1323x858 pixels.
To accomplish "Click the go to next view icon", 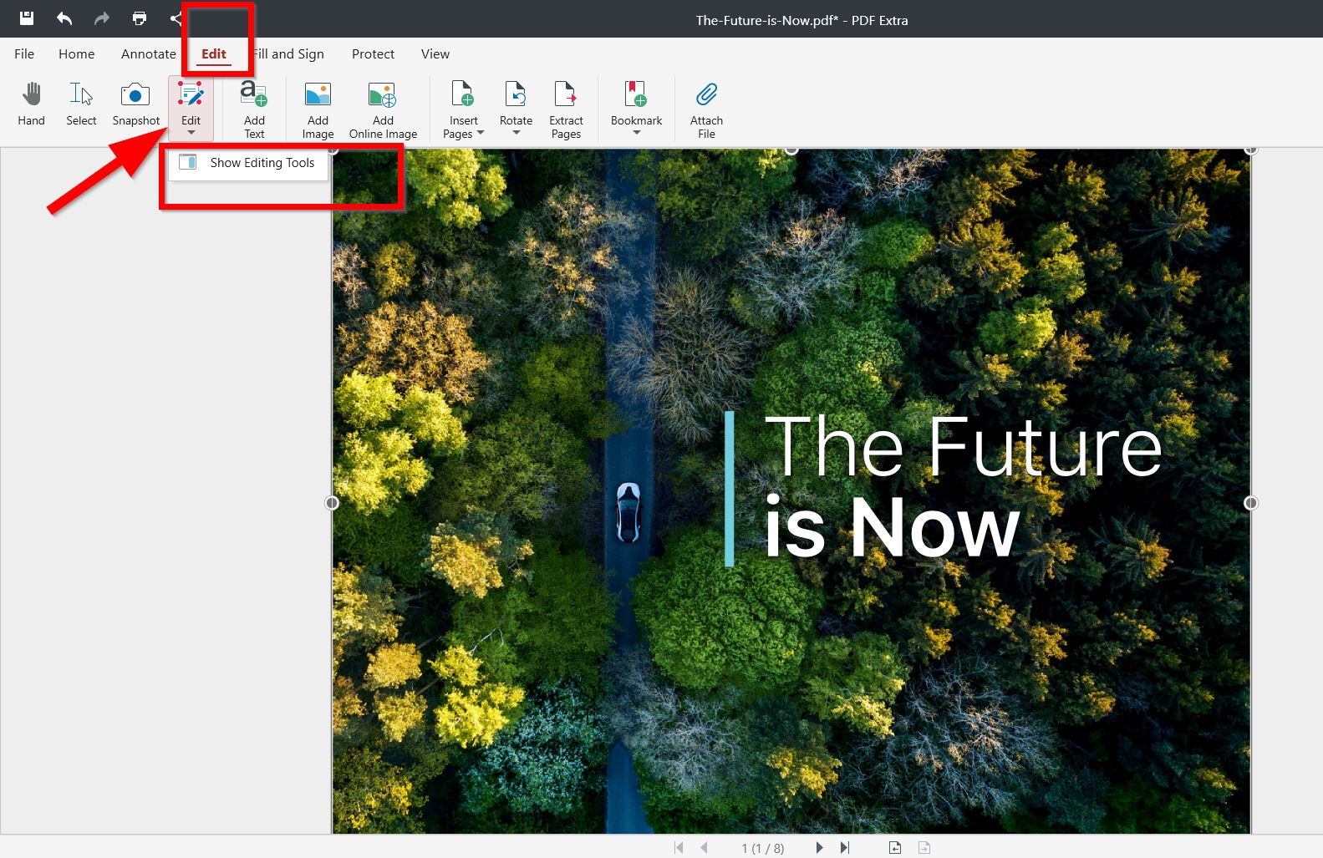I will pos(924,847).
